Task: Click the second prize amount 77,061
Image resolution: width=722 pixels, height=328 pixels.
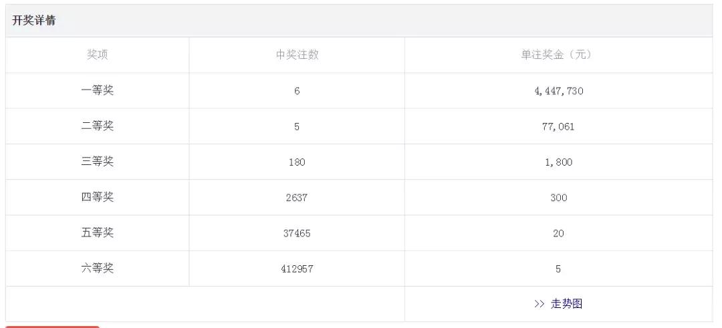Action: pyautogui.click(x=558, y=126)
